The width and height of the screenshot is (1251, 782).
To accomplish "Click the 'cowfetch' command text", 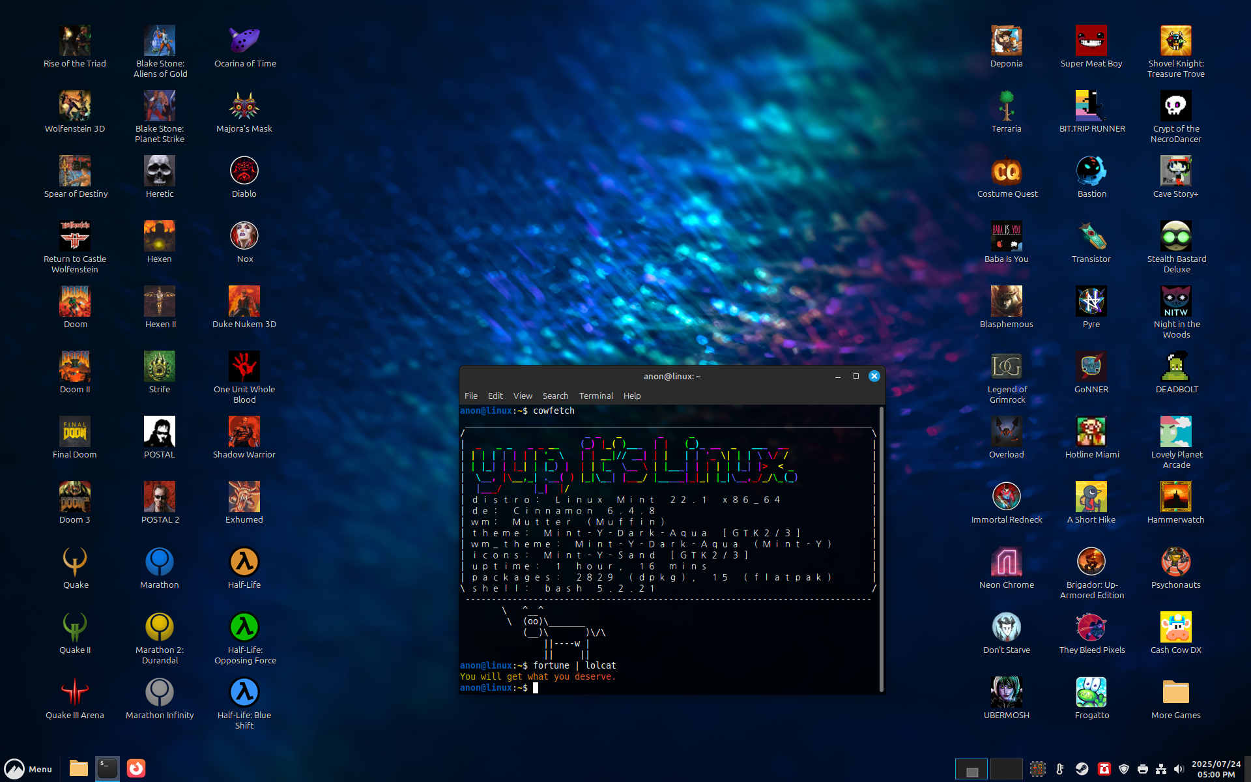I will click(x=554, y=411).
